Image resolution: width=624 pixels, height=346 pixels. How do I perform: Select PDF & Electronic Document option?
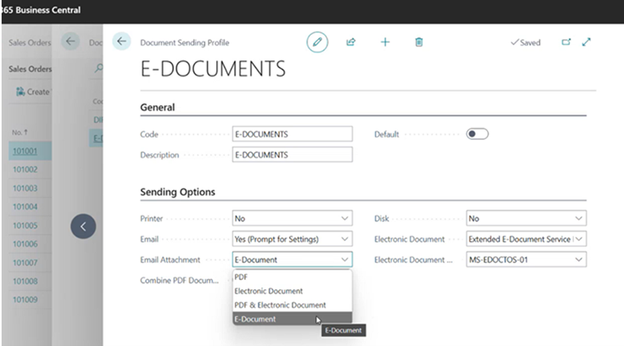pyautogui.click(x=292, y=305)
